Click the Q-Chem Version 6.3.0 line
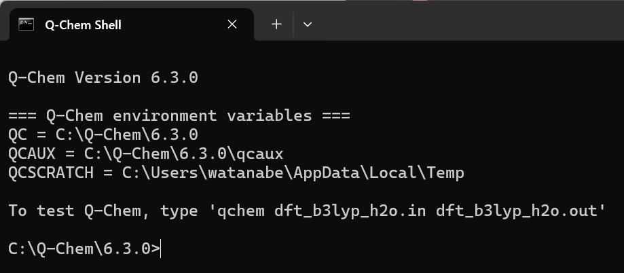 [103, 77]
